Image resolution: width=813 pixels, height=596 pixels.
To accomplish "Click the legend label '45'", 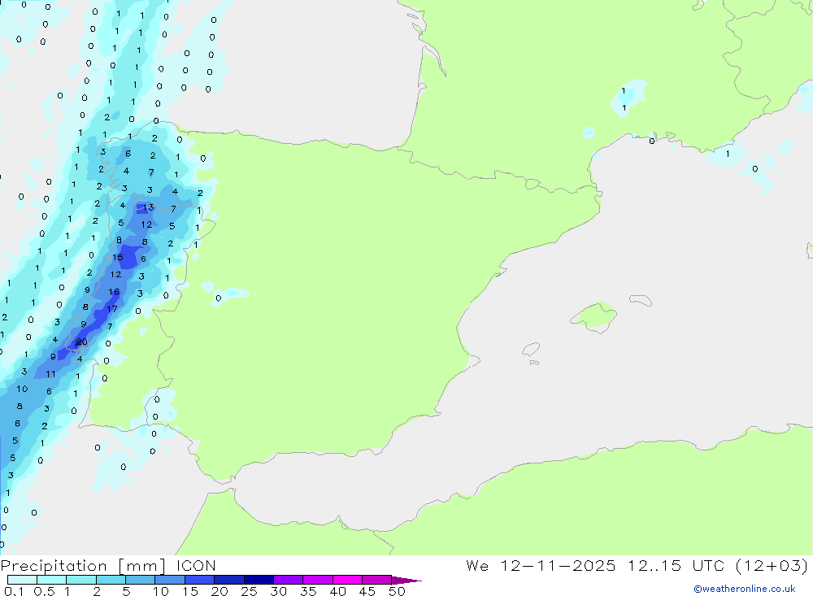I will pos(367,591).
